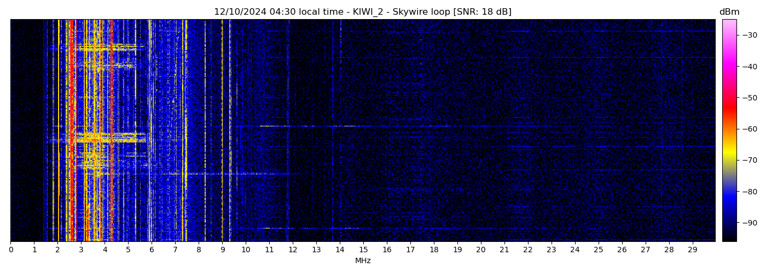Click the yellow vertical line at 2 MHz
The width and height of the screenshot is (766, 273).
[58, 109]
